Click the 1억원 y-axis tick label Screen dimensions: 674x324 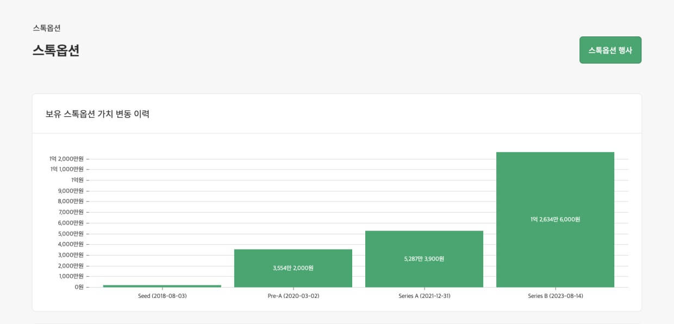(77, 180)
